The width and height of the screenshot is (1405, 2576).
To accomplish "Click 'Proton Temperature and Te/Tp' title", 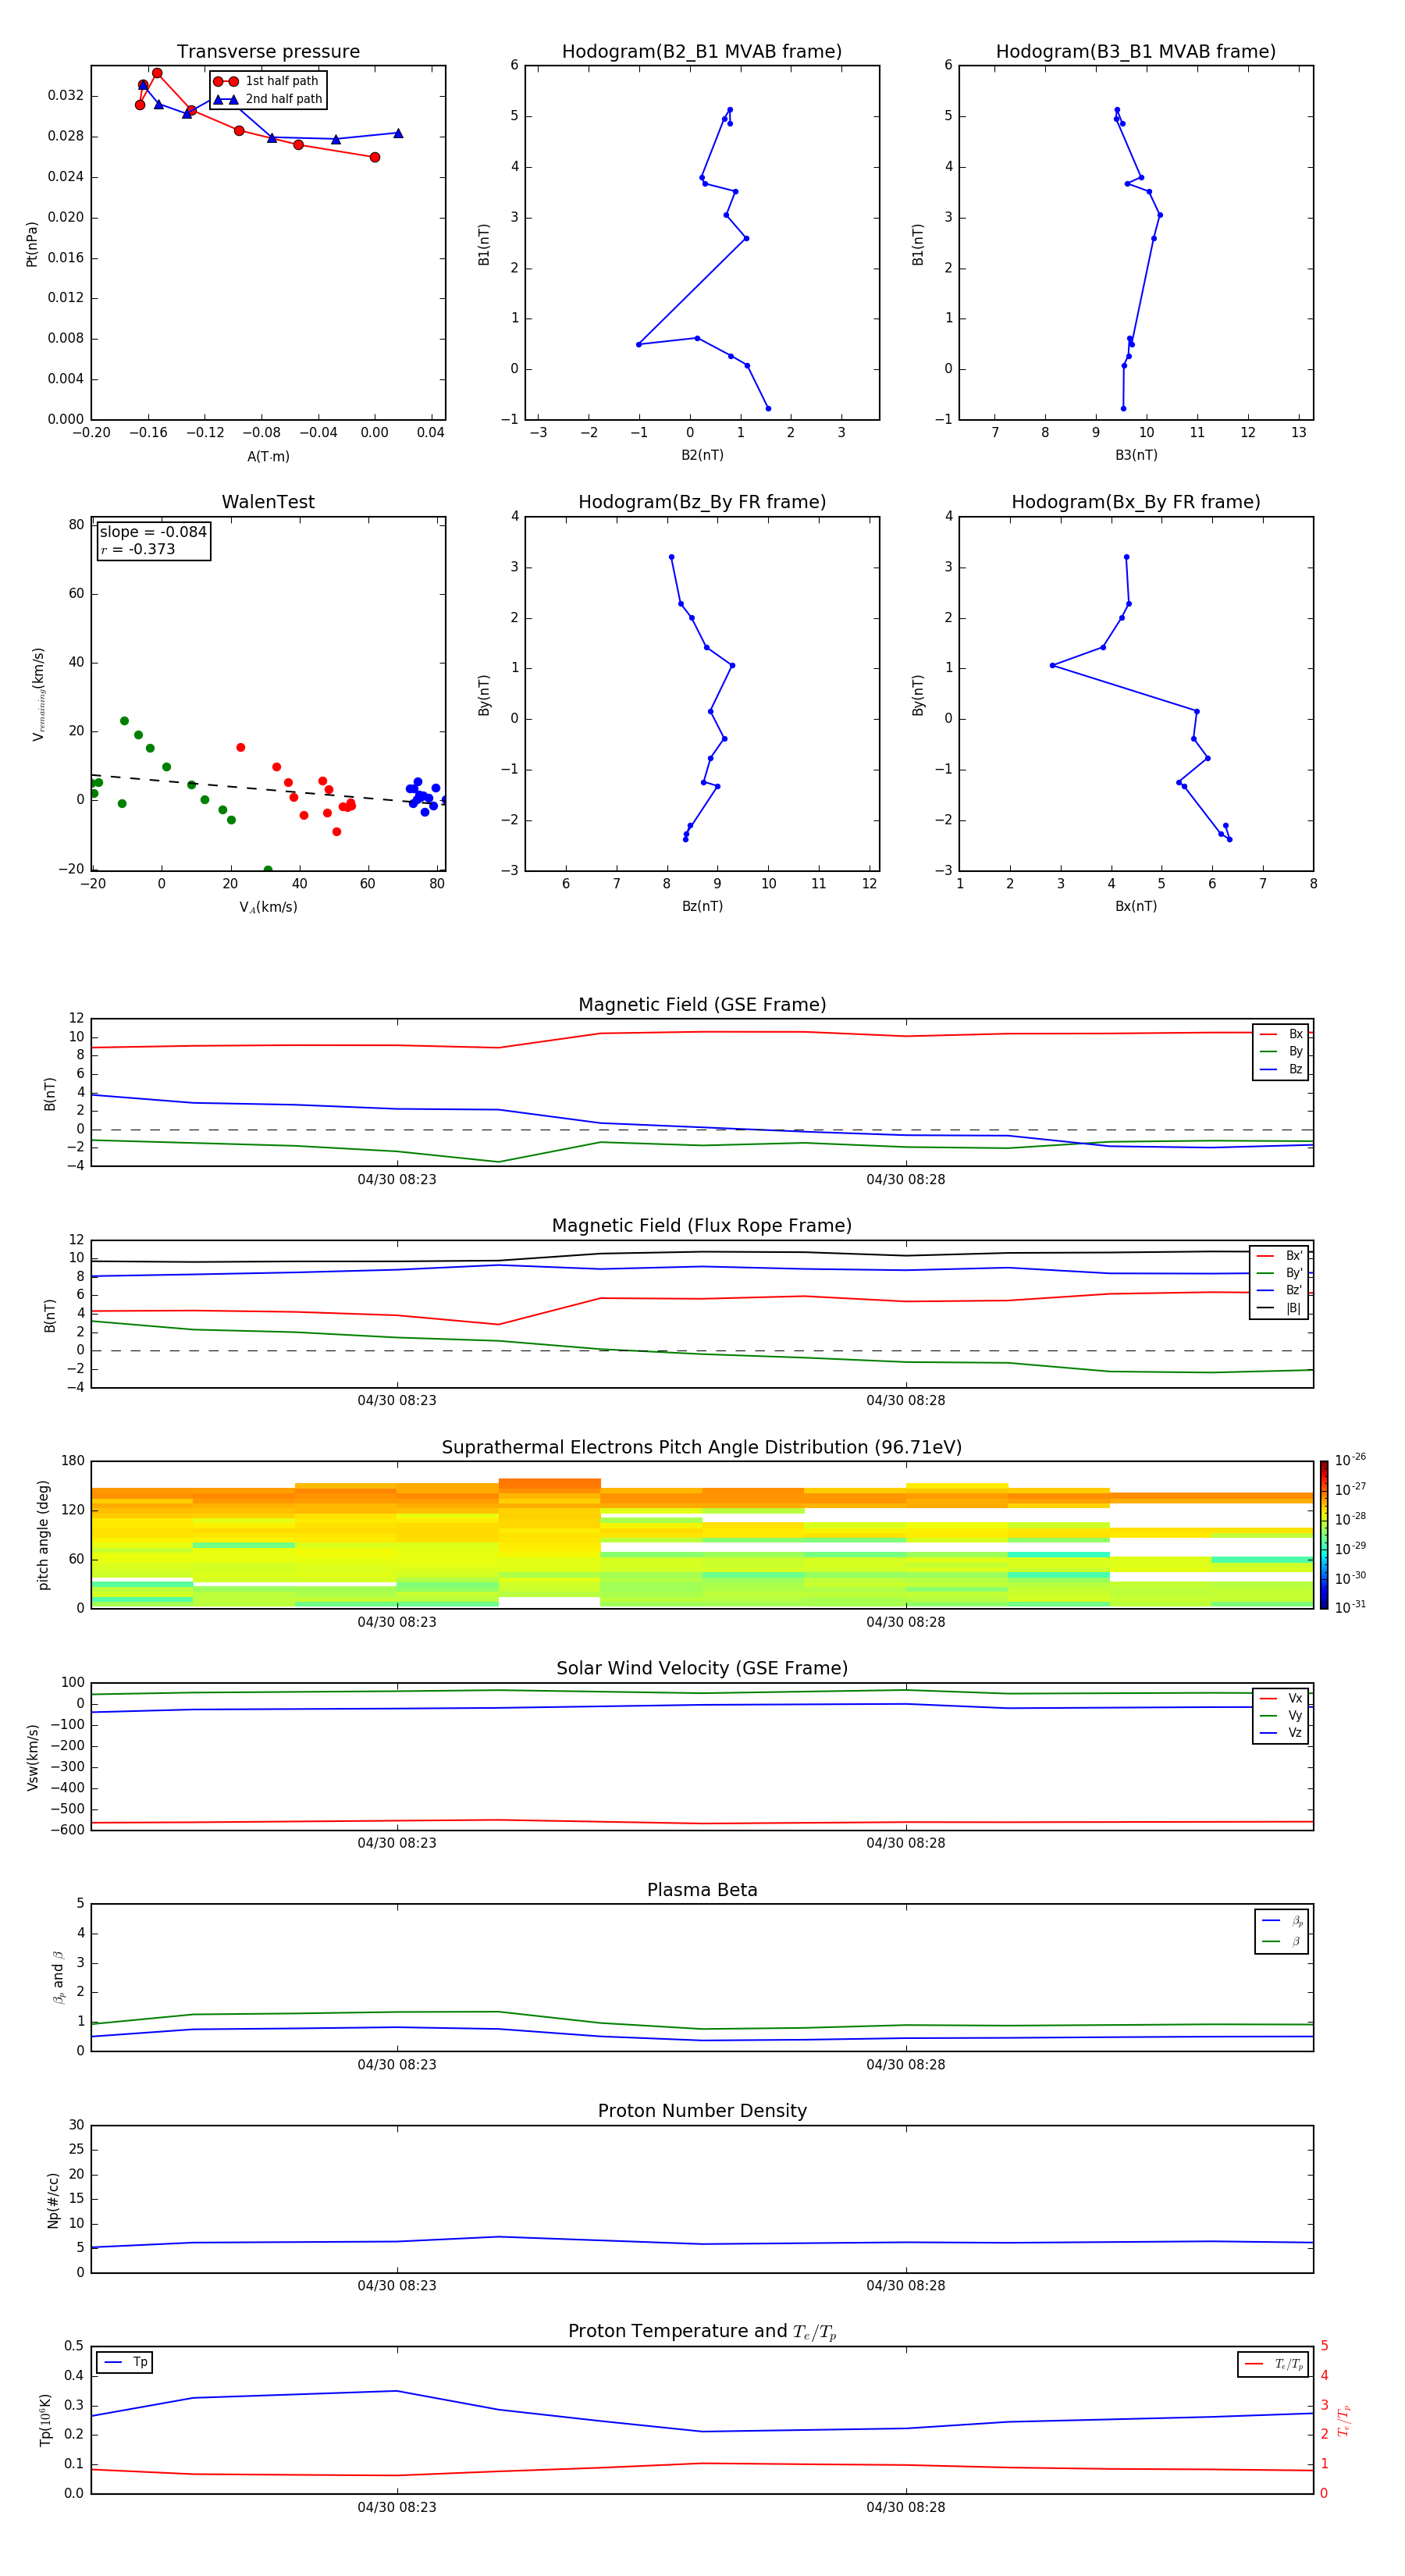I will 702,2332.
